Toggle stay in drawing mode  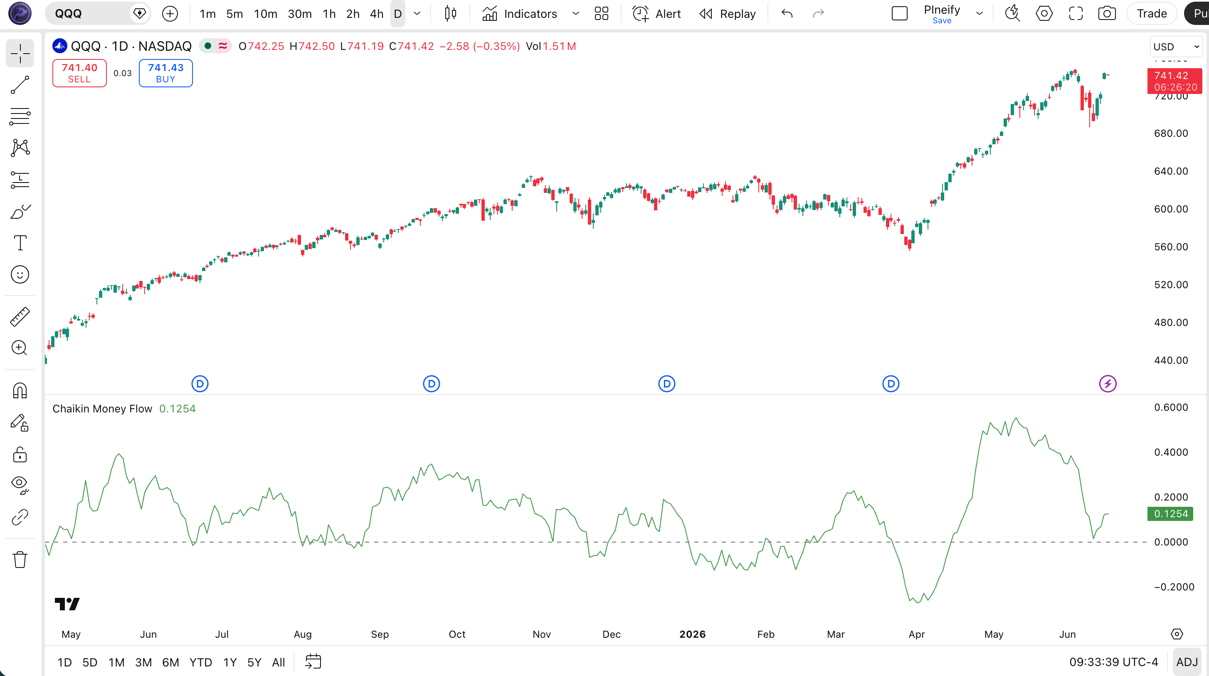pos(20,422)
